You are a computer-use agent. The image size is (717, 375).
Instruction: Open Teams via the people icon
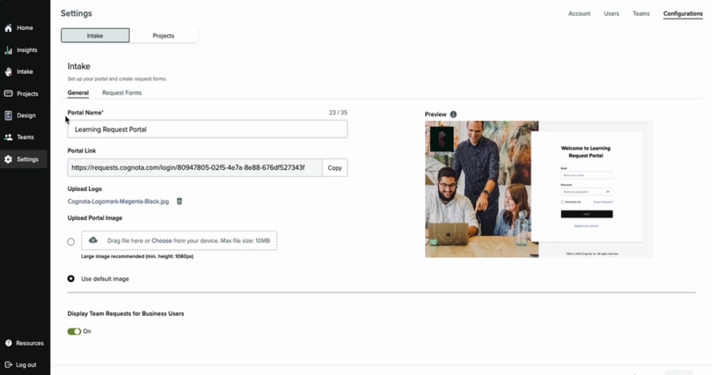click(8, 137)
